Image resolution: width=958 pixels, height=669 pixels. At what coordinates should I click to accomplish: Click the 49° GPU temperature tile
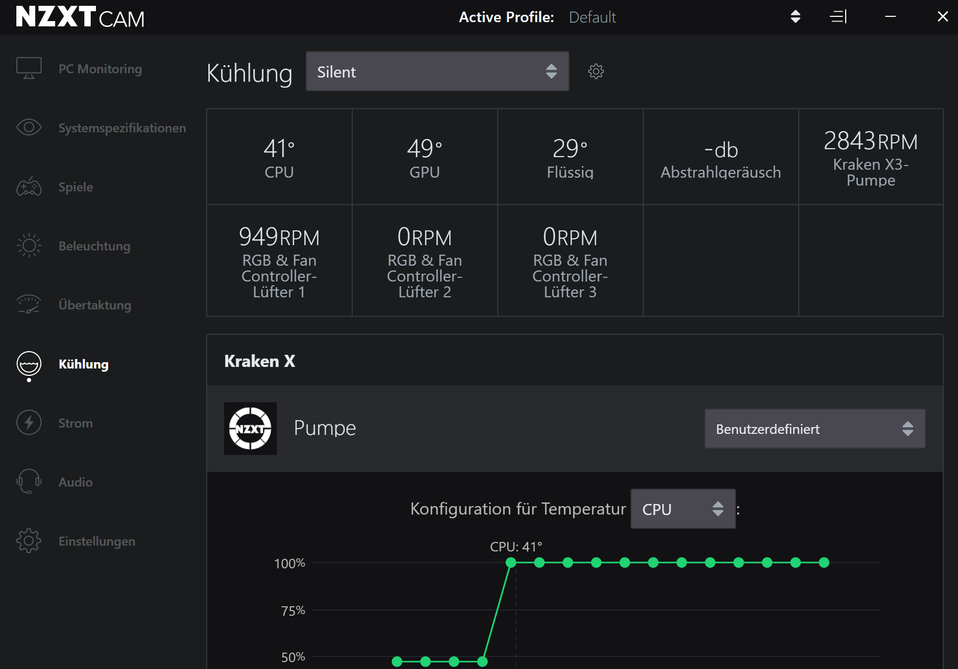(x=425, y=157)
